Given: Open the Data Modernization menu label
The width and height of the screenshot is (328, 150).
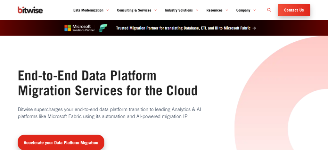Looking at the screenshot, I should pos(88,10).
